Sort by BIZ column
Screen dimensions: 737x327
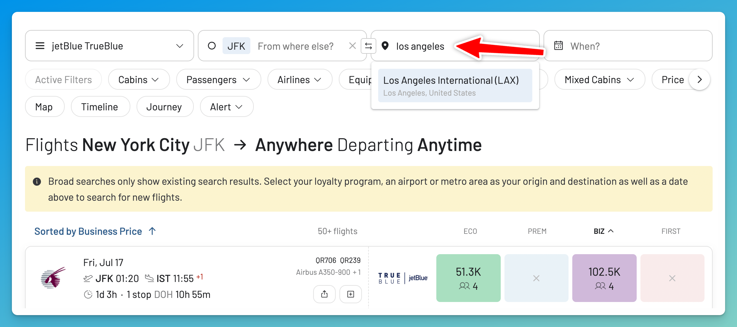click(604, 231)
